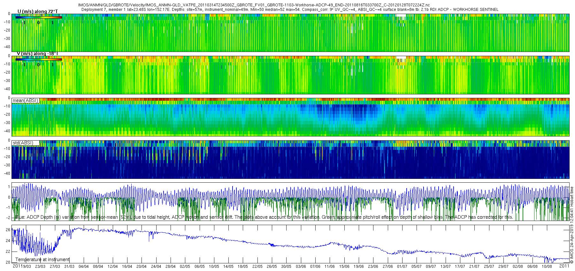Select the mean(ABSI) panel label

coord(26,100)
